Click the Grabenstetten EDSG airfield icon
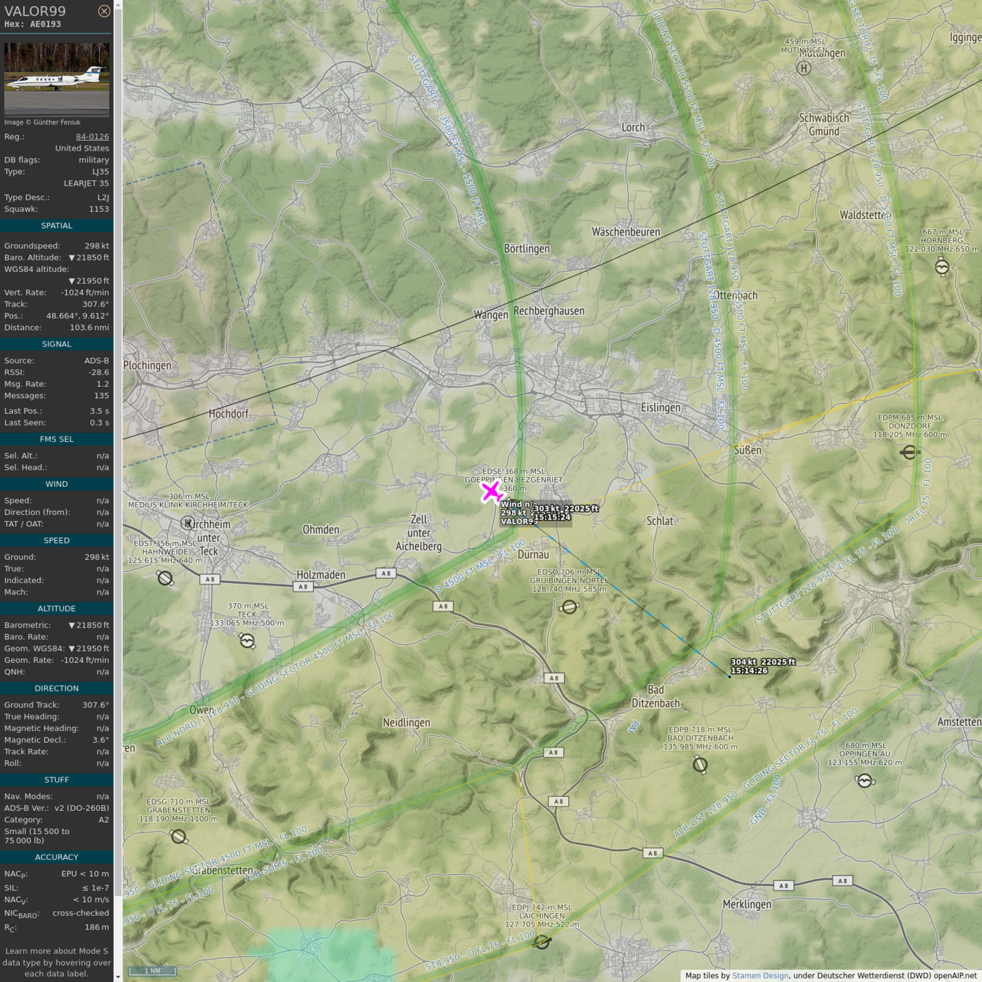 coord(179,836)
